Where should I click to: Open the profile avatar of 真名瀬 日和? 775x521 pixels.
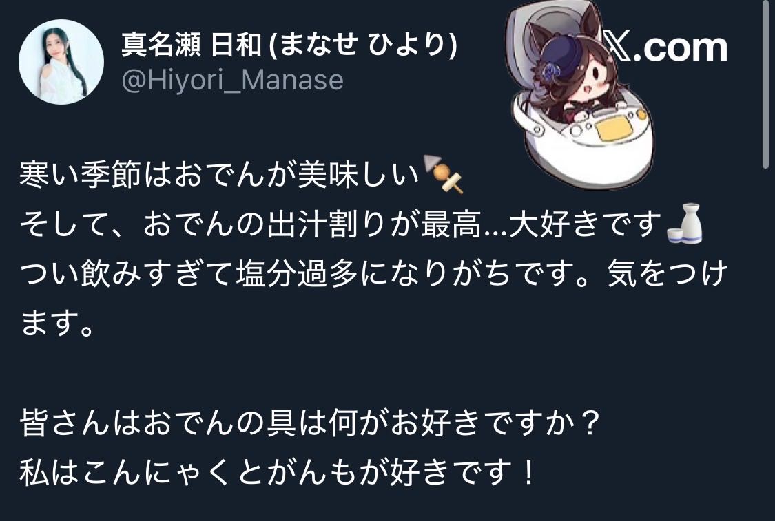pos(61,62)
